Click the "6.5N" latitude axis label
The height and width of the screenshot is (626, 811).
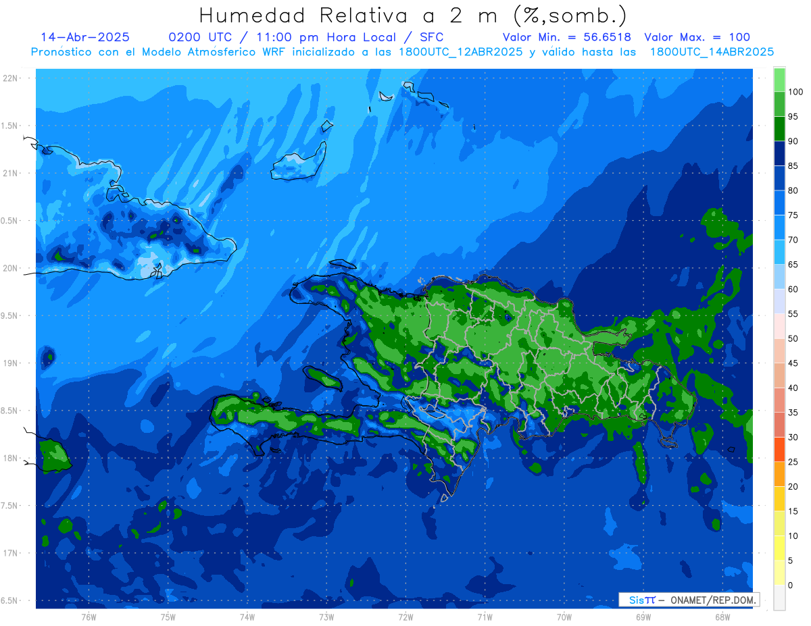pos(10,600)
